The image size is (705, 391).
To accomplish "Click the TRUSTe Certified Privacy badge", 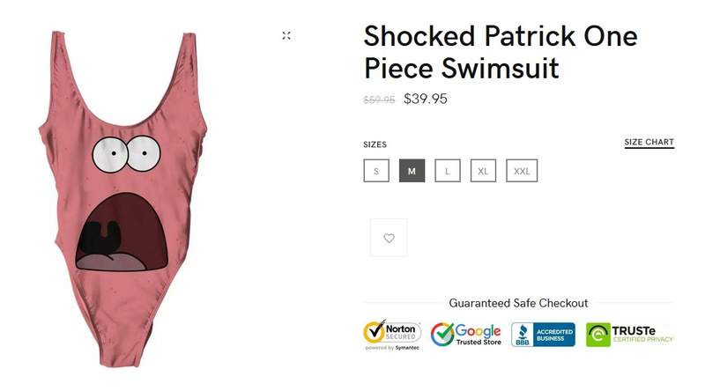I will (629, 335).
